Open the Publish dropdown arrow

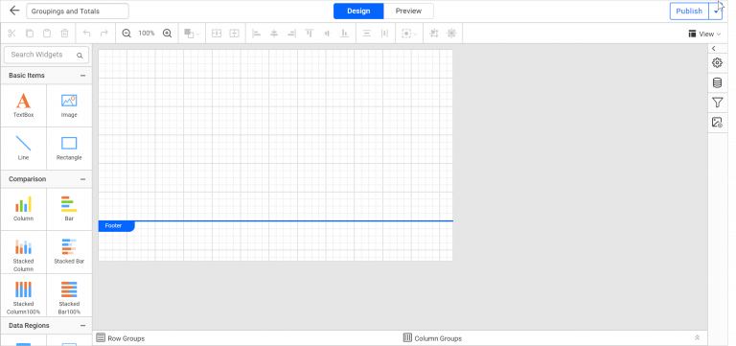click(x=716, y=11)
